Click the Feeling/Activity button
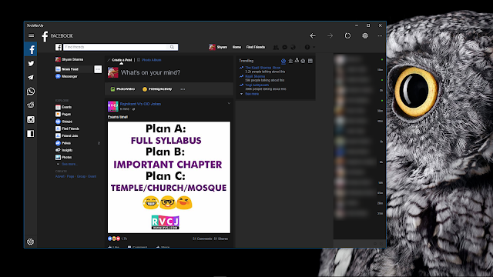Screen dimensions: 493x277 [157, 89]
